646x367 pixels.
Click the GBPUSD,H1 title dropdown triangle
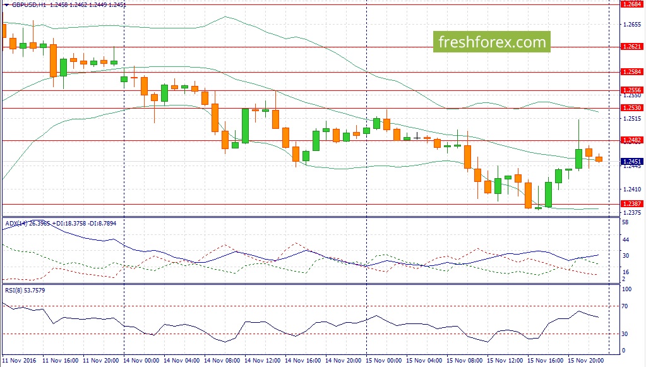[6, 5]
